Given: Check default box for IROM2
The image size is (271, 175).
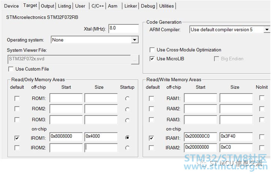Looking at the screenshot, I should click(x=17, y=148).
